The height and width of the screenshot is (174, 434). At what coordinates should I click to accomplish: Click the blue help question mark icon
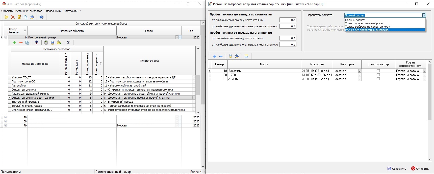[x=41, y=17]
